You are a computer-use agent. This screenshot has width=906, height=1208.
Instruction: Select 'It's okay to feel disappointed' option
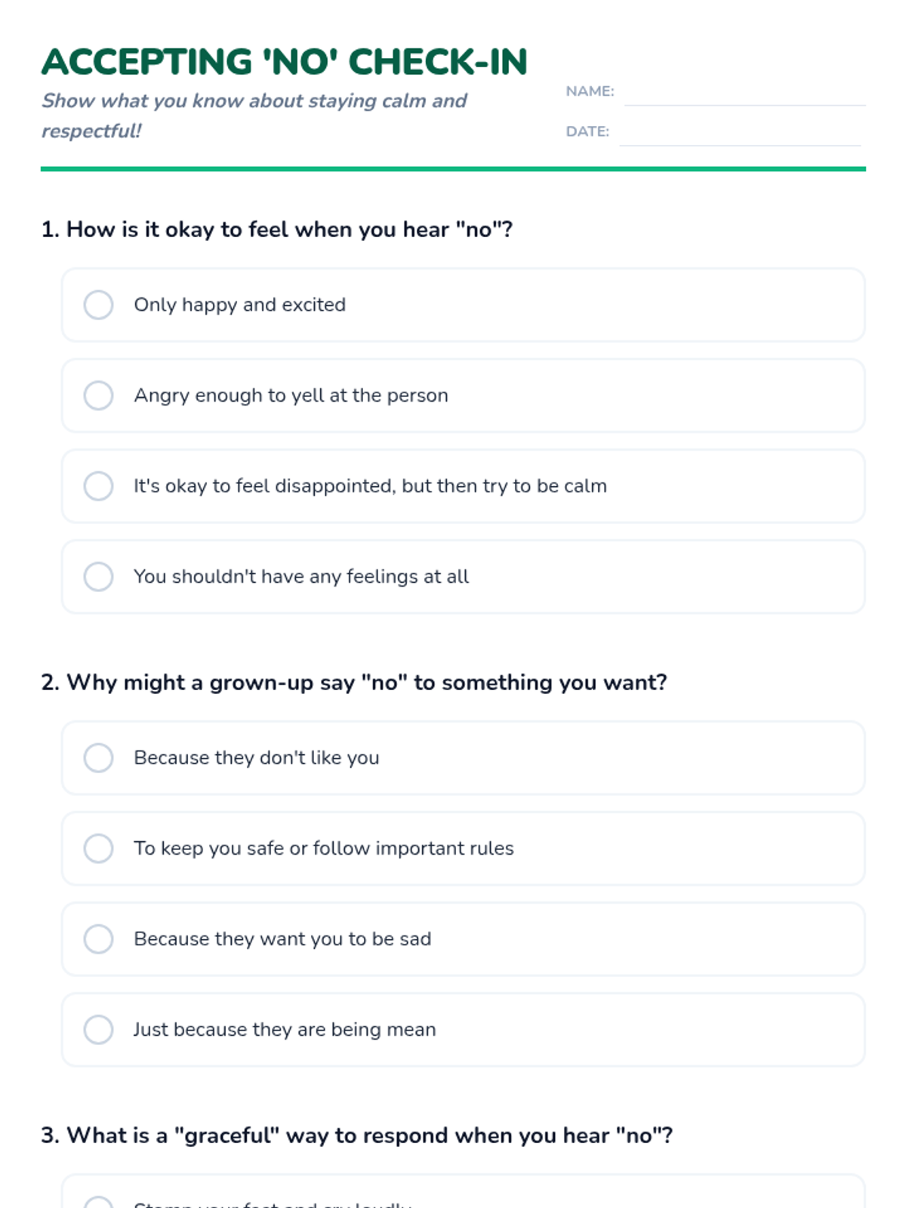(x=98, y=486)
